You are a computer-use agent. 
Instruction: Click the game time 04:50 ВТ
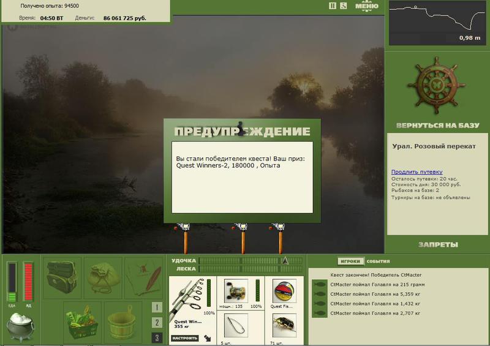(x=51, y=18)
